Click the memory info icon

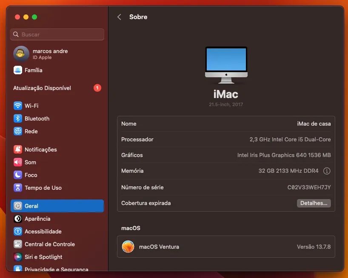[x=327, y=171]
